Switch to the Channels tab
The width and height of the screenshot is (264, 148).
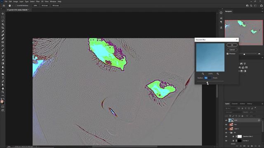point(235,104)
